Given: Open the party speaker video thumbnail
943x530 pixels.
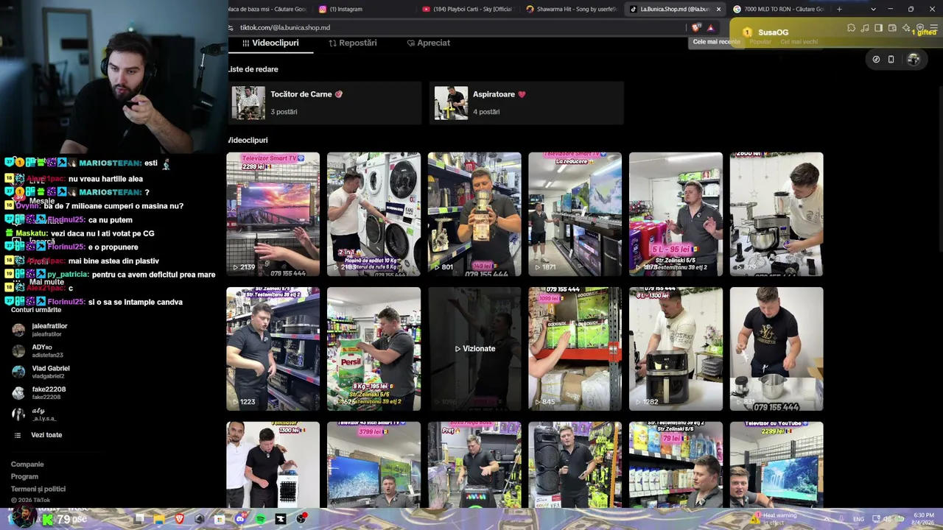Looking at the screenshot, I should pyautogui.click(x=575, y=464).
